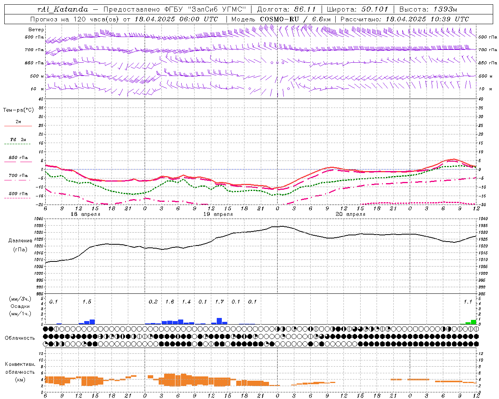The width and height of the screenshot is (499, 399).
Task: Click the Широта: 50.101 field
Action: click(357, 9)
